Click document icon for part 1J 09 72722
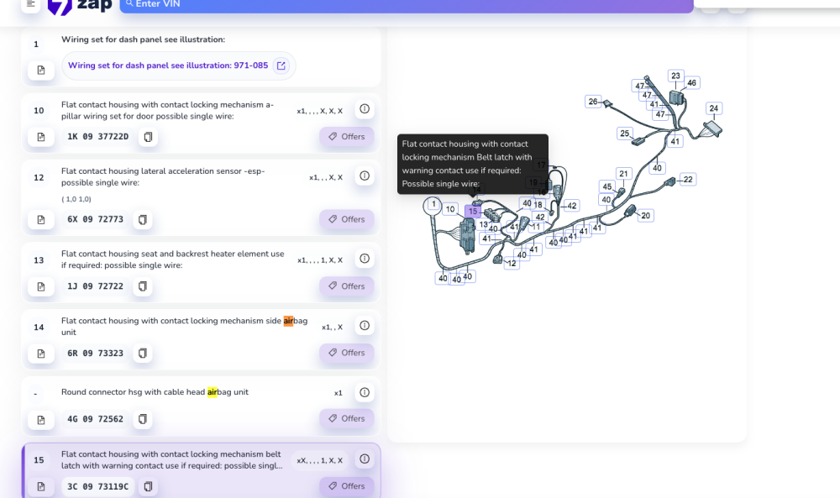 point(41,286)
